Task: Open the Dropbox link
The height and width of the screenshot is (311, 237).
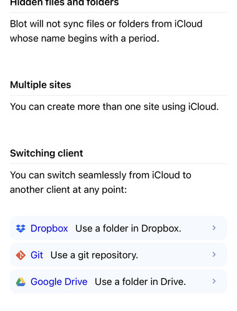Action: 49,228
